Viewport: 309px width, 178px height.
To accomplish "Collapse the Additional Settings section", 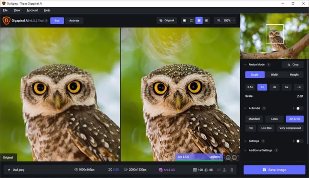I will point(245,151).
